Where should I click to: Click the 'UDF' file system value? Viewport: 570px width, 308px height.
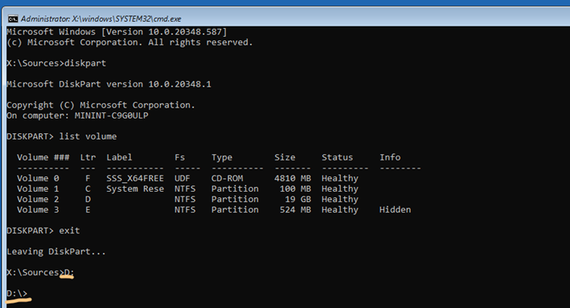182,179
